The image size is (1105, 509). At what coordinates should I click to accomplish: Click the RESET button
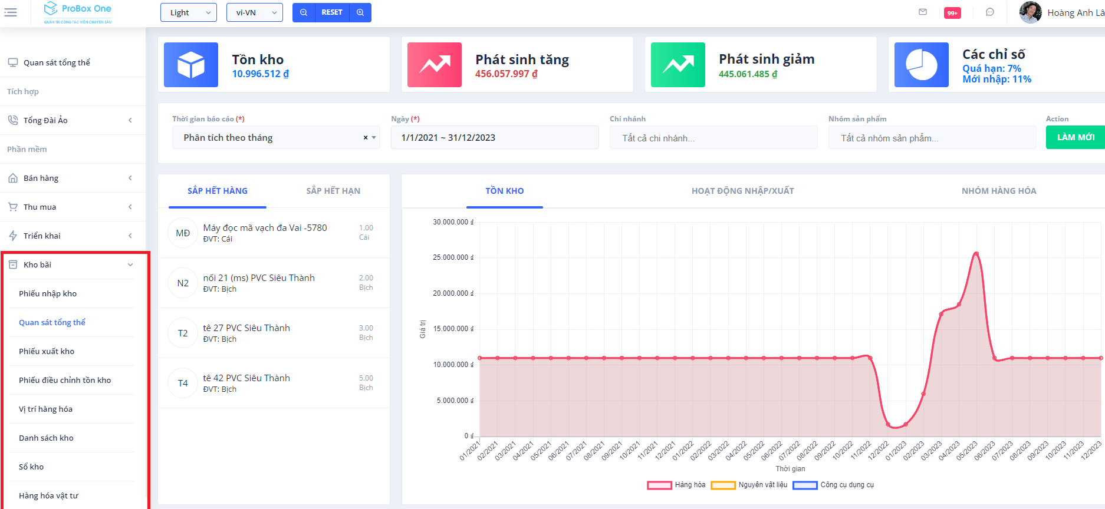332,12
